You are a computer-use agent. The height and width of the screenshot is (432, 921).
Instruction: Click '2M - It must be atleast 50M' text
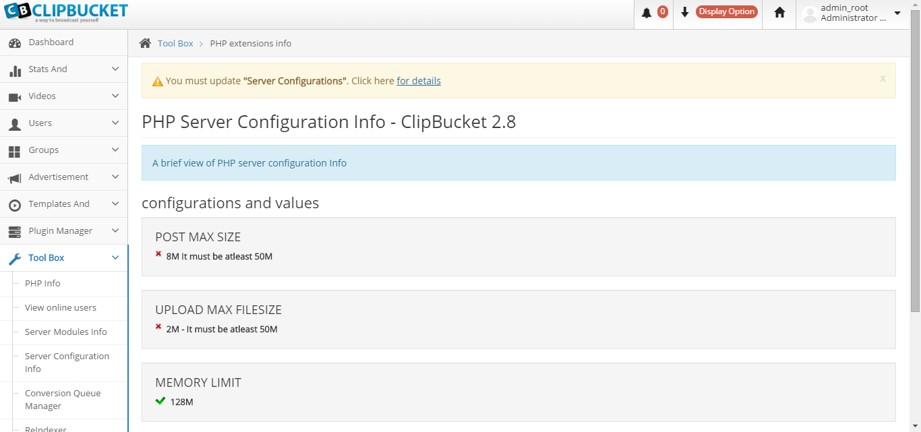pyautogui.click(x=222, y=329)
